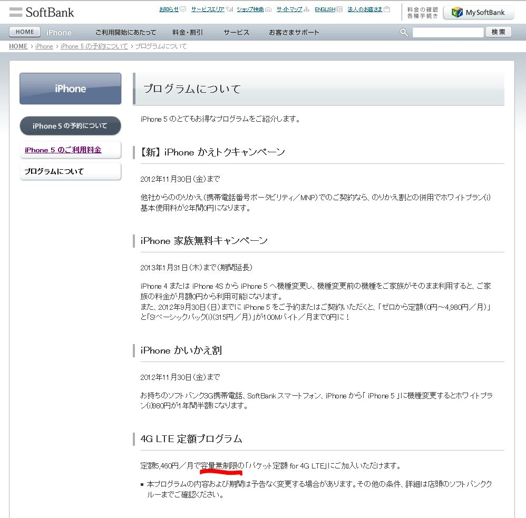Switch to the ENGLISH site link

tap(325, 9)
